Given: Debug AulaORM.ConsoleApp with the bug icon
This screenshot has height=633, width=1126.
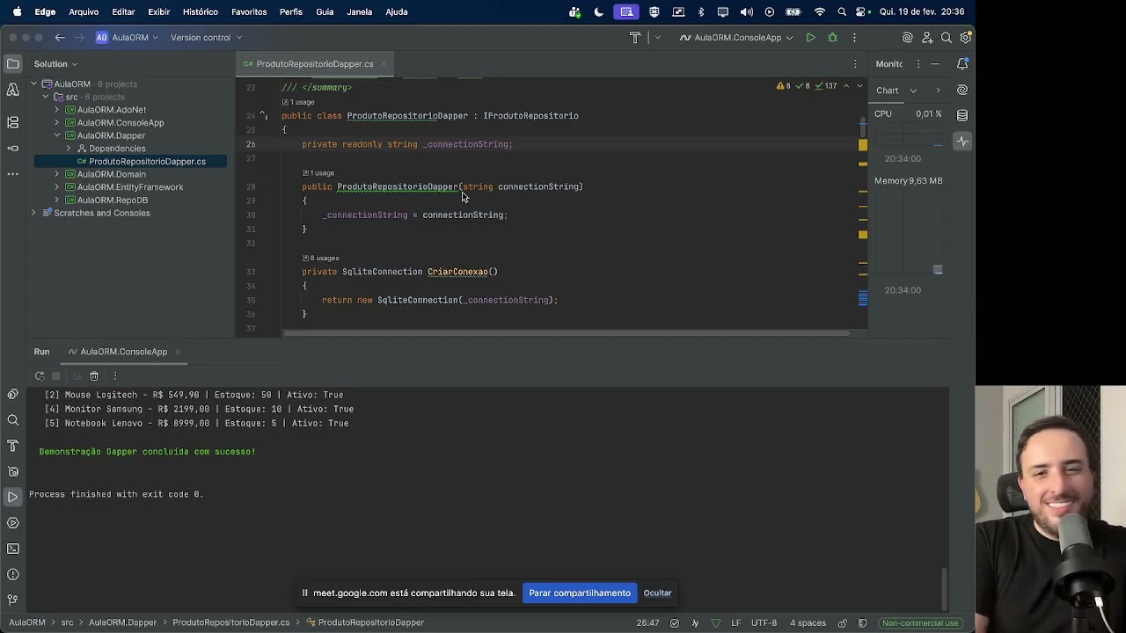Looking at the screenshot, I should click(832, 38).
